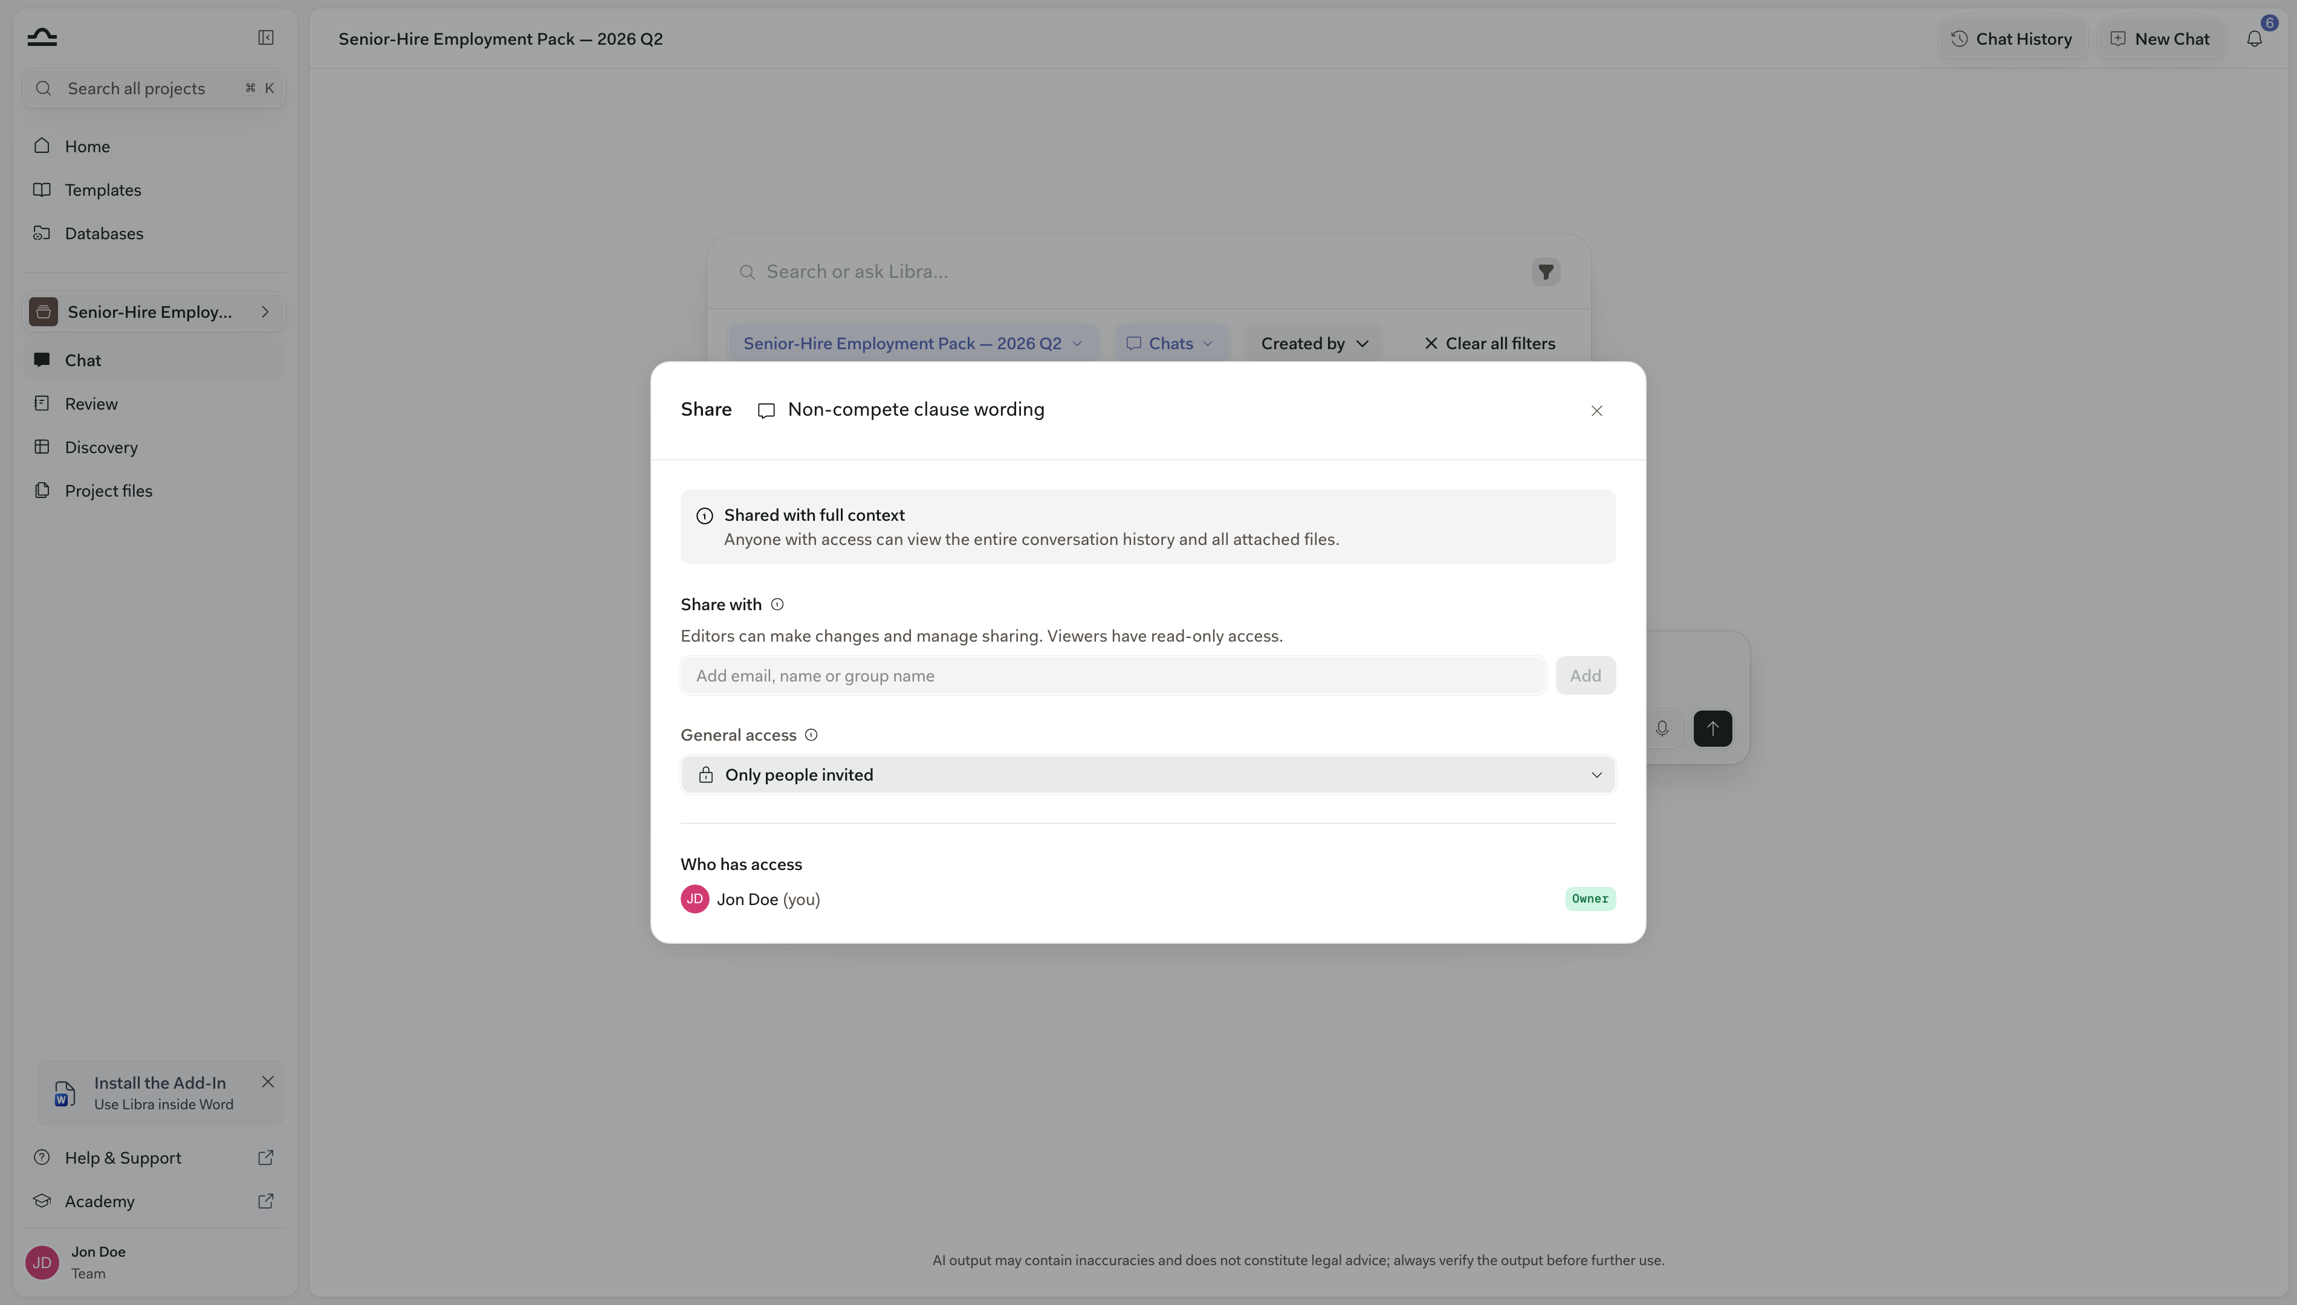This screenshot has height=1305, width=2297.
Task: Click info icon next to Share with
Action: 777,604
